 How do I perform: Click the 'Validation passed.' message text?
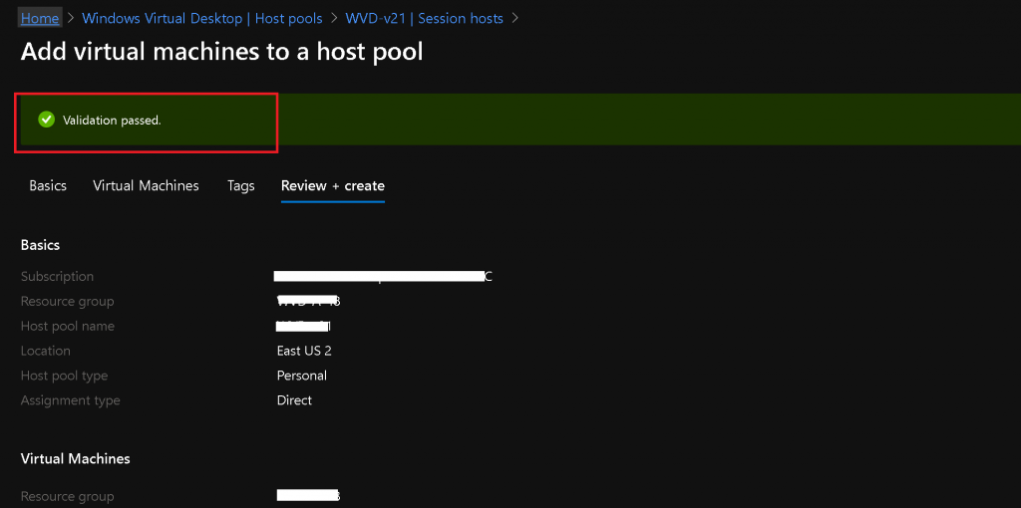(x=112, y=121)
